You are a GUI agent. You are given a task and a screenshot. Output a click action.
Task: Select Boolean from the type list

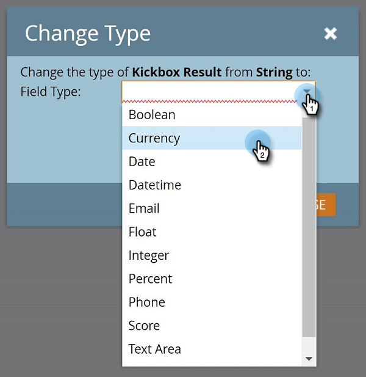[152, 115]
